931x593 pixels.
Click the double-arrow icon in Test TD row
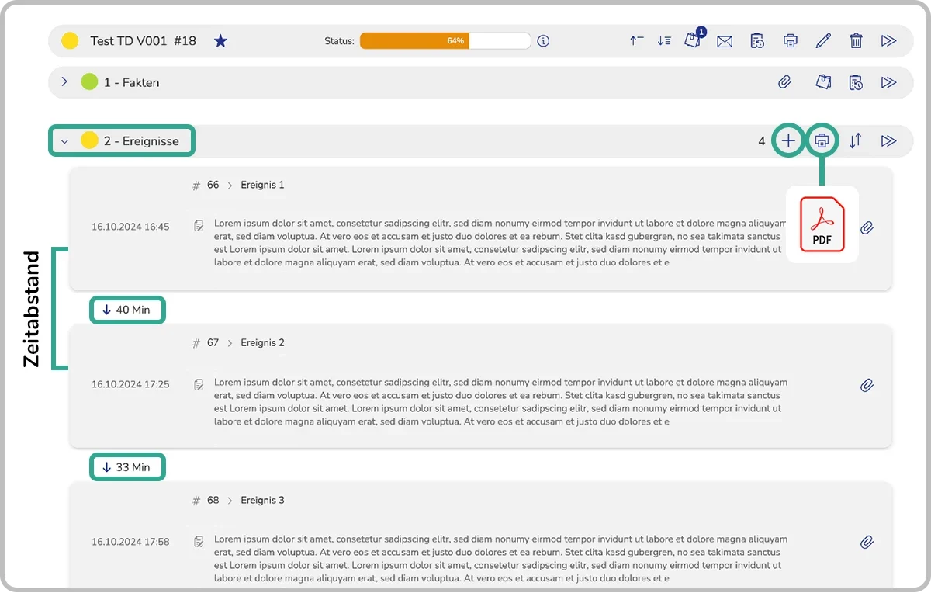(889, 41)
